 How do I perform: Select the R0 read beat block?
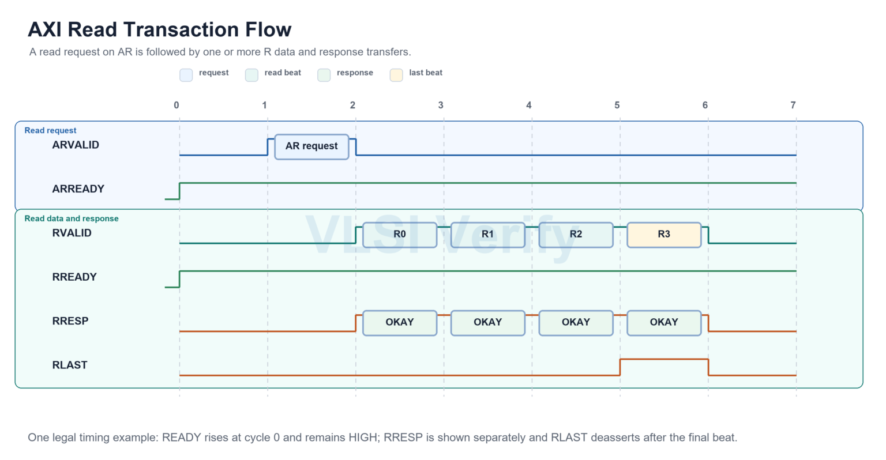point(400,235)
